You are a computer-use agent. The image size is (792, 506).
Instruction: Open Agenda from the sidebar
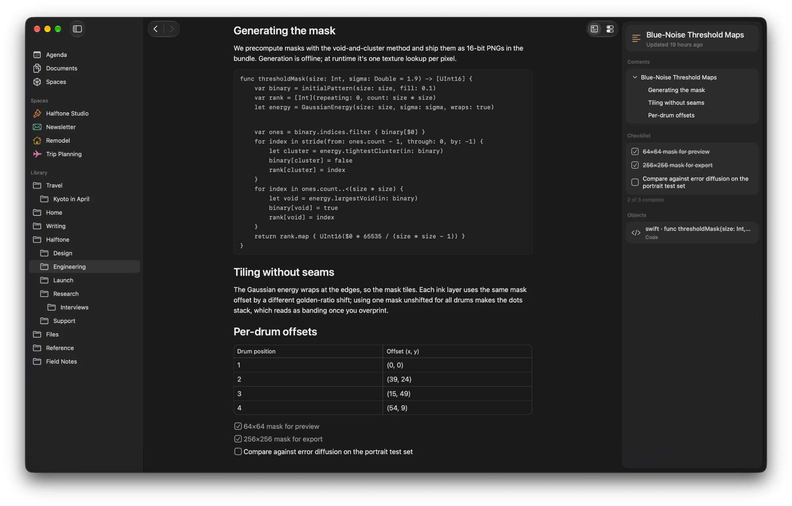click(84, 55)
